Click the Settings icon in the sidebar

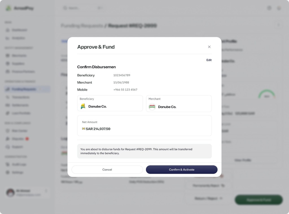[7, 172]
